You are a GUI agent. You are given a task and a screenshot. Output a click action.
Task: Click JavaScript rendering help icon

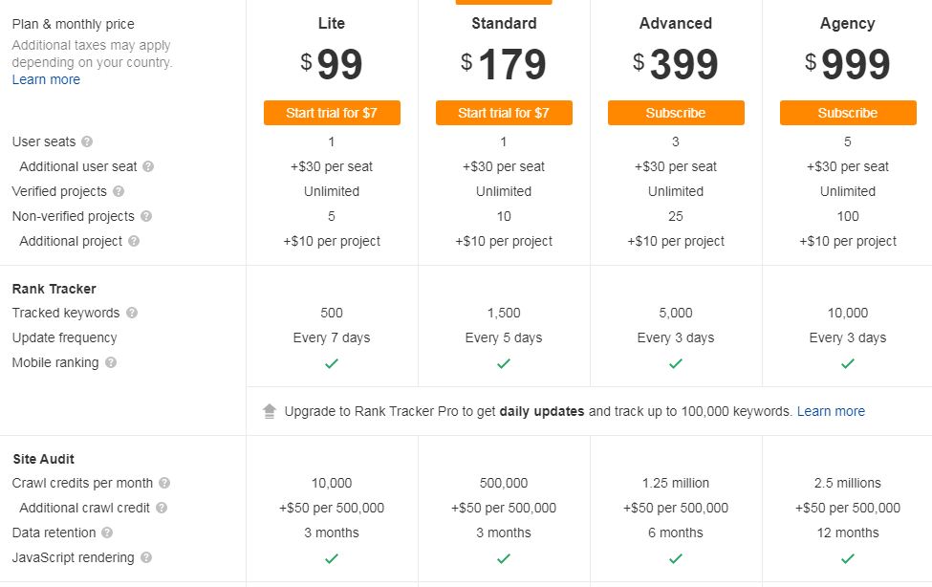point(146,557)
